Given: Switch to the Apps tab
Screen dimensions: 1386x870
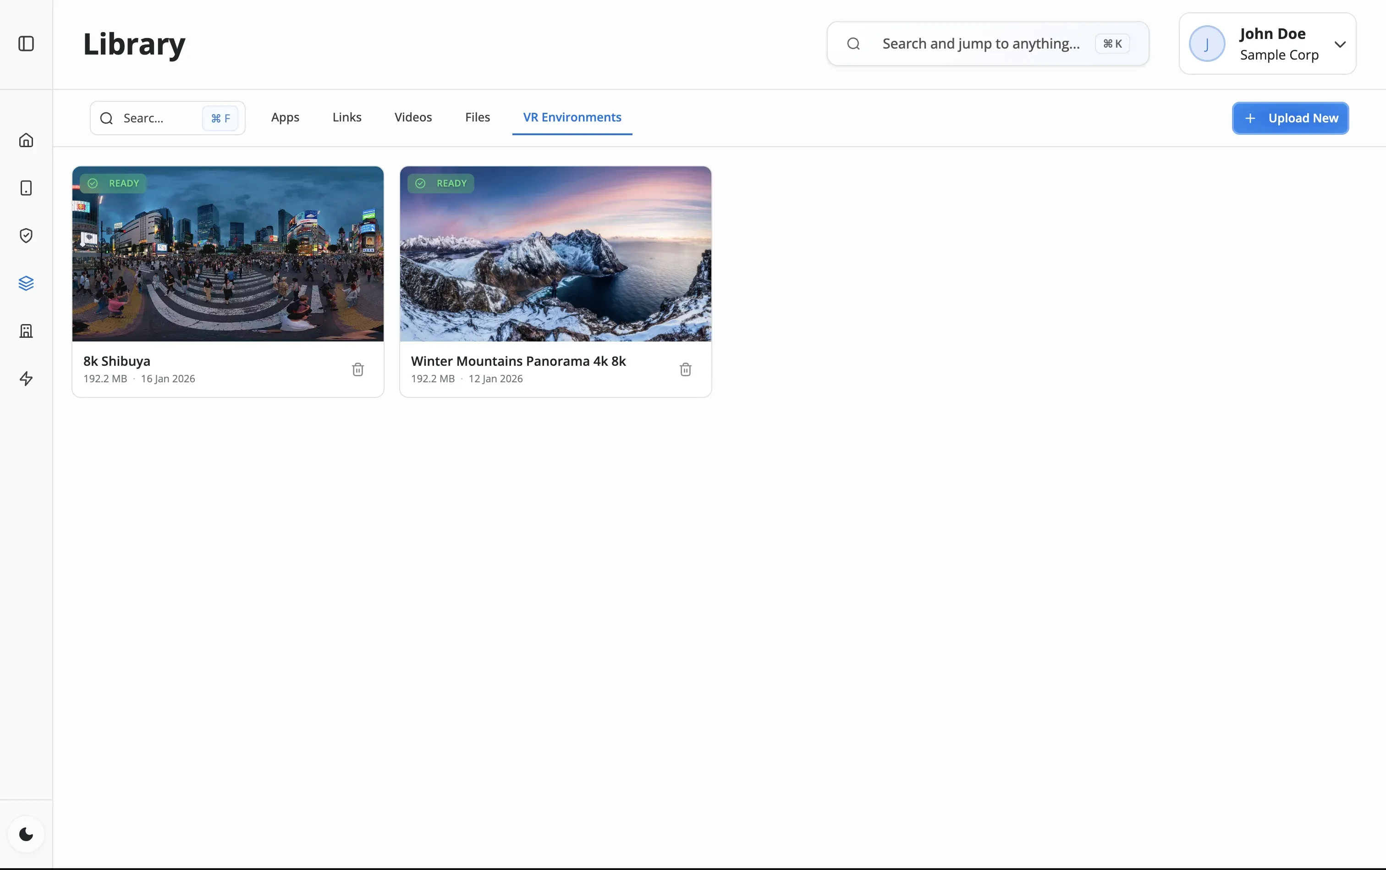Looking at the screenshot, I should (x=286, y=117).
